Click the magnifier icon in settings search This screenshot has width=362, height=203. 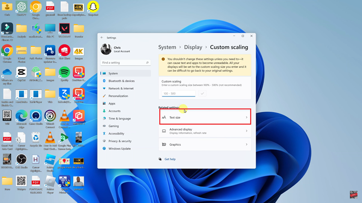pos(147,63)
